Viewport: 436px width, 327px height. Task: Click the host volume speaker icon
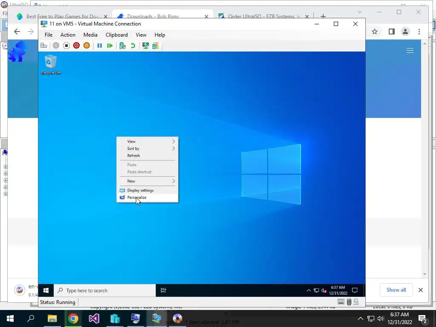[381, 318]
